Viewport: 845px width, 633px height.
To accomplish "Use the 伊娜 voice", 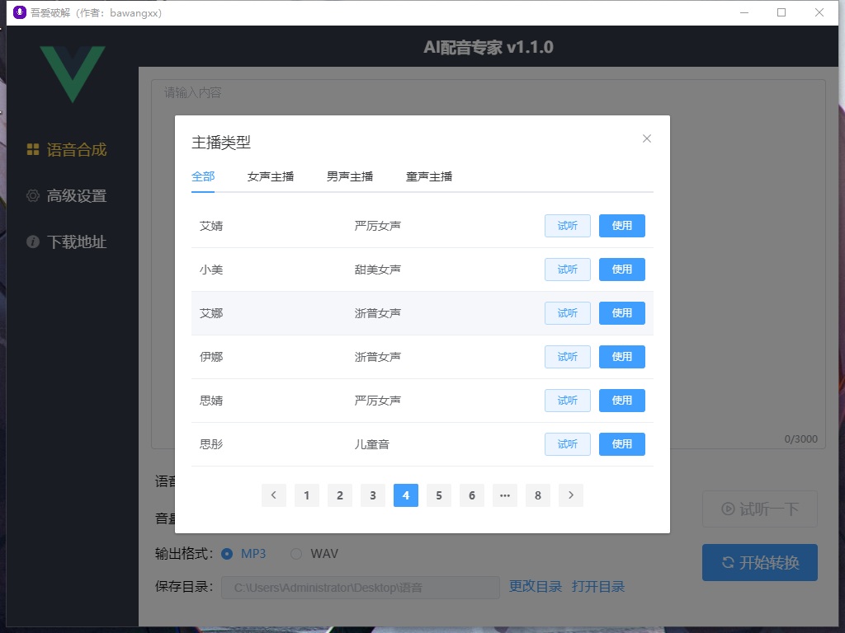I will point(622,356).
